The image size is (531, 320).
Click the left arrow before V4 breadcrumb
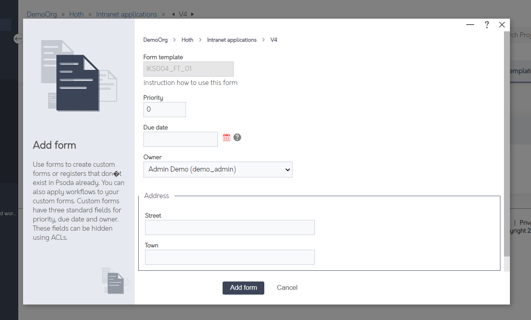point(173,14)
